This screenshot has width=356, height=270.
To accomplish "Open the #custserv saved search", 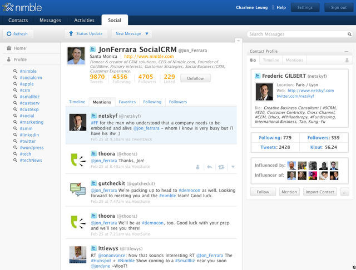I will click(29, 103).
